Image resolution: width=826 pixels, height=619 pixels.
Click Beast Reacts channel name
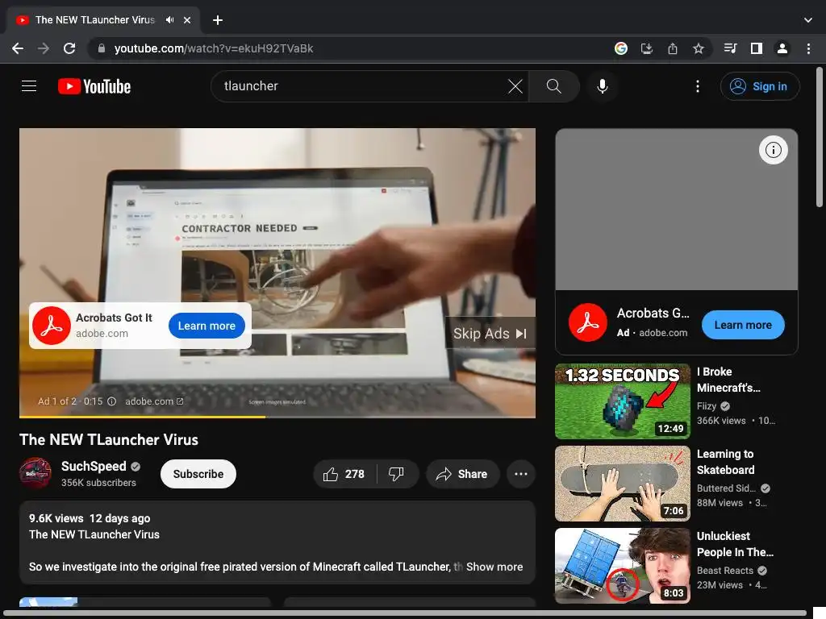pos(725,570)
